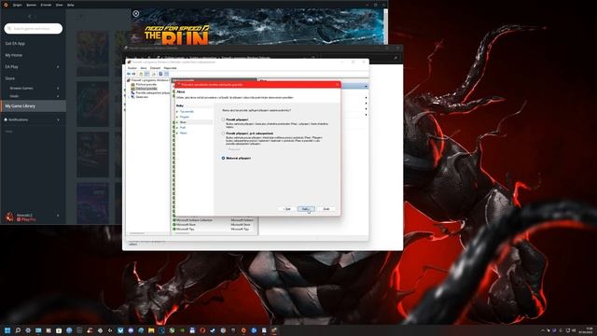Click the Need for Speed The Run banner
Image resolution: width=597 pixels, height=336 pixels.
click(257, 27)
